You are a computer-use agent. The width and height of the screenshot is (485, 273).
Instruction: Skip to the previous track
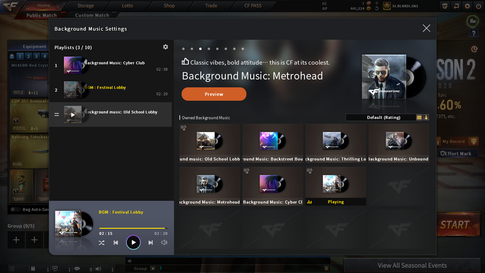(x=116, y=243)
